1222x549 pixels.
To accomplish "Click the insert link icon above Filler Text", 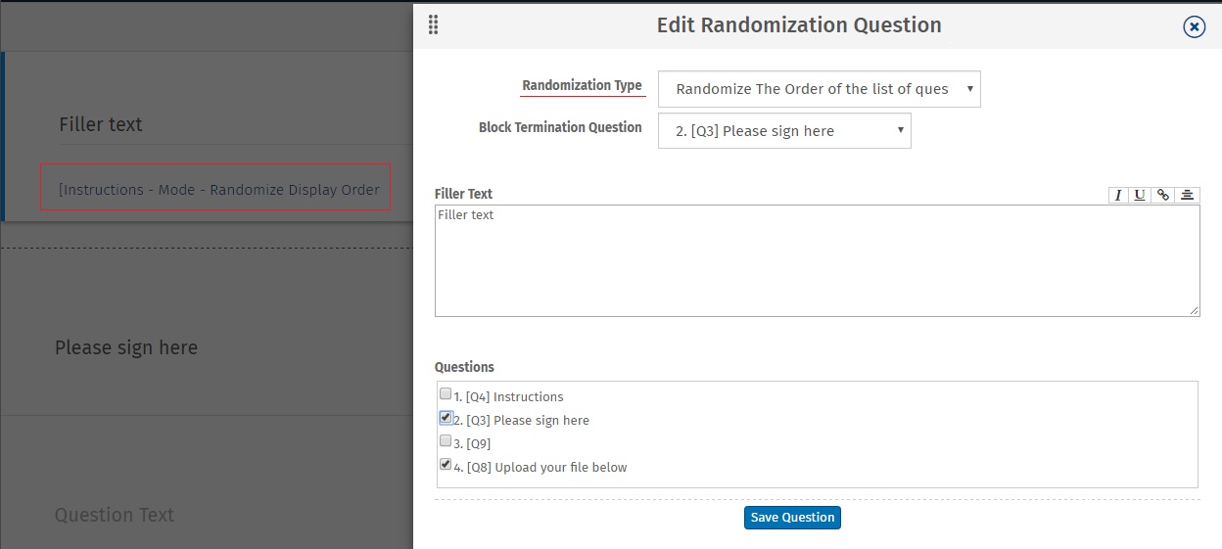I will tap(1163, 195).
